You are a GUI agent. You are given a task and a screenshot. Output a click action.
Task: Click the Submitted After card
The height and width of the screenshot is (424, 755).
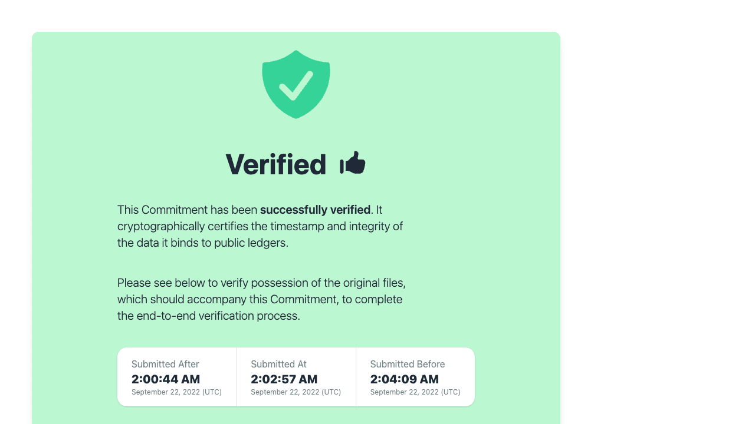point(177,377)
